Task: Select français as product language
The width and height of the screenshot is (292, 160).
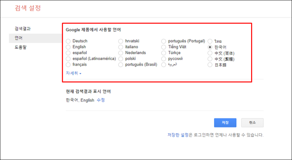Action: 68,64
